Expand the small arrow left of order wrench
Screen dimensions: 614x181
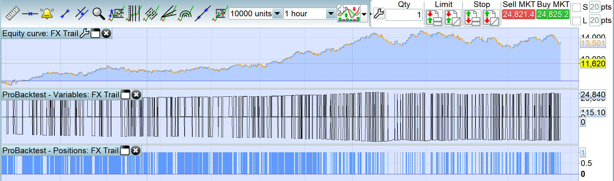click(x=371, y=14)
